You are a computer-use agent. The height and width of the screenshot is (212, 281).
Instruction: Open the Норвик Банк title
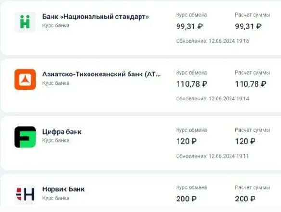[x=64, y=189]
